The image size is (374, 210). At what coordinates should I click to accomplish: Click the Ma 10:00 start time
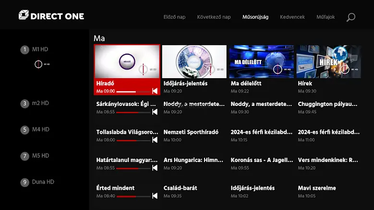point(172,140)
